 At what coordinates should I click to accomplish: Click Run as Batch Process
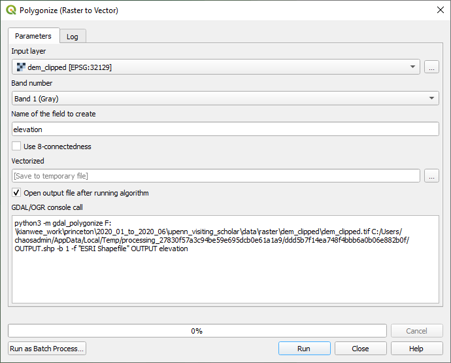(47, 349)
